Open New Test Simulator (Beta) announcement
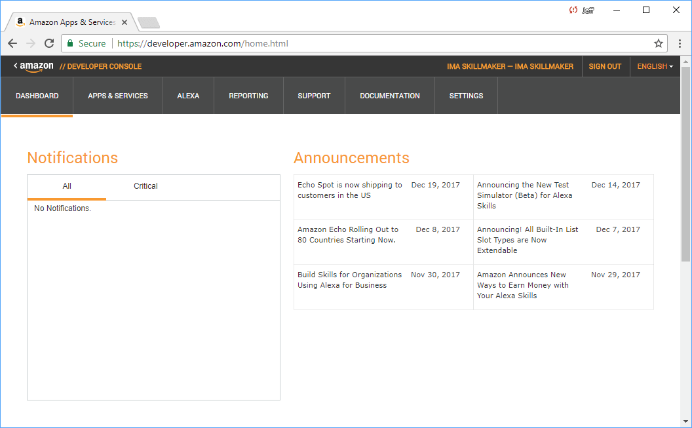The width and height of the screenshot is (692, 428). (x=524, y=195)
